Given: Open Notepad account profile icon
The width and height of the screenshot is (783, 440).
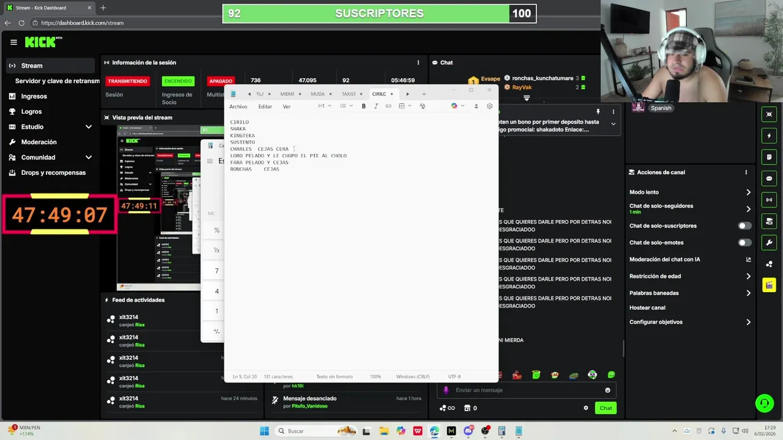Looking at the screenshot, I should (x=476, y=106).
